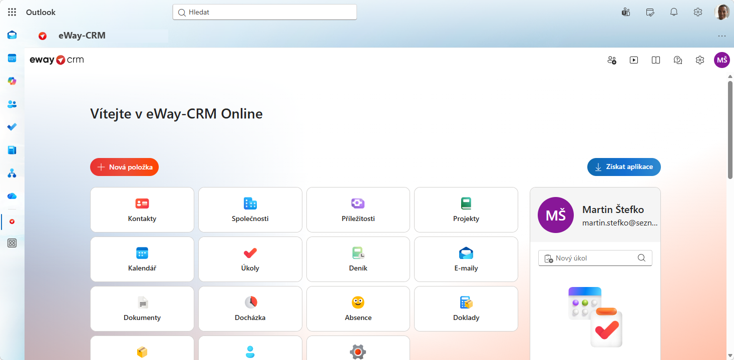
Task: Open the Dokumenty module
Action: pos(142,309)
